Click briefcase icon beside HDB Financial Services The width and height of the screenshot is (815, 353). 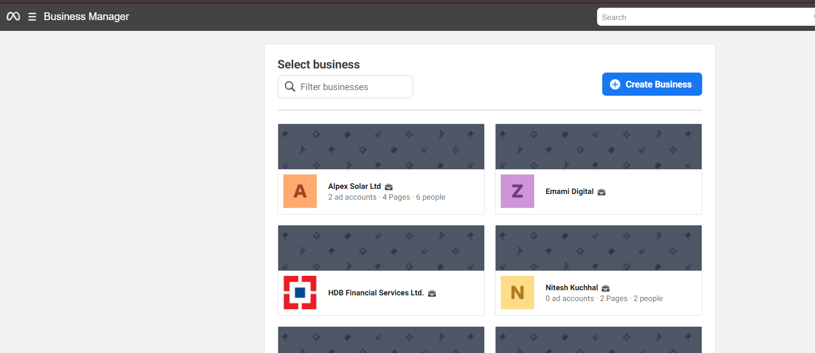pos(432,293)
